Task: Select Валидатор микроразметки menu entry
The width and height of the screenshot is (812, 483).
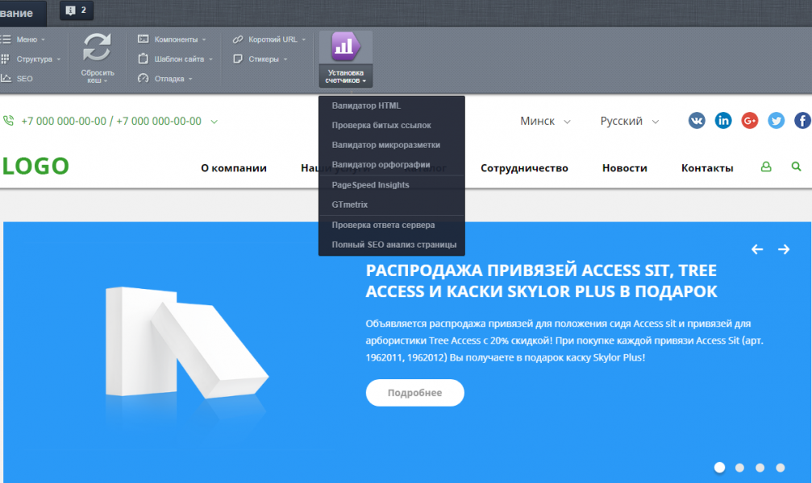Action: click(392, 145)
